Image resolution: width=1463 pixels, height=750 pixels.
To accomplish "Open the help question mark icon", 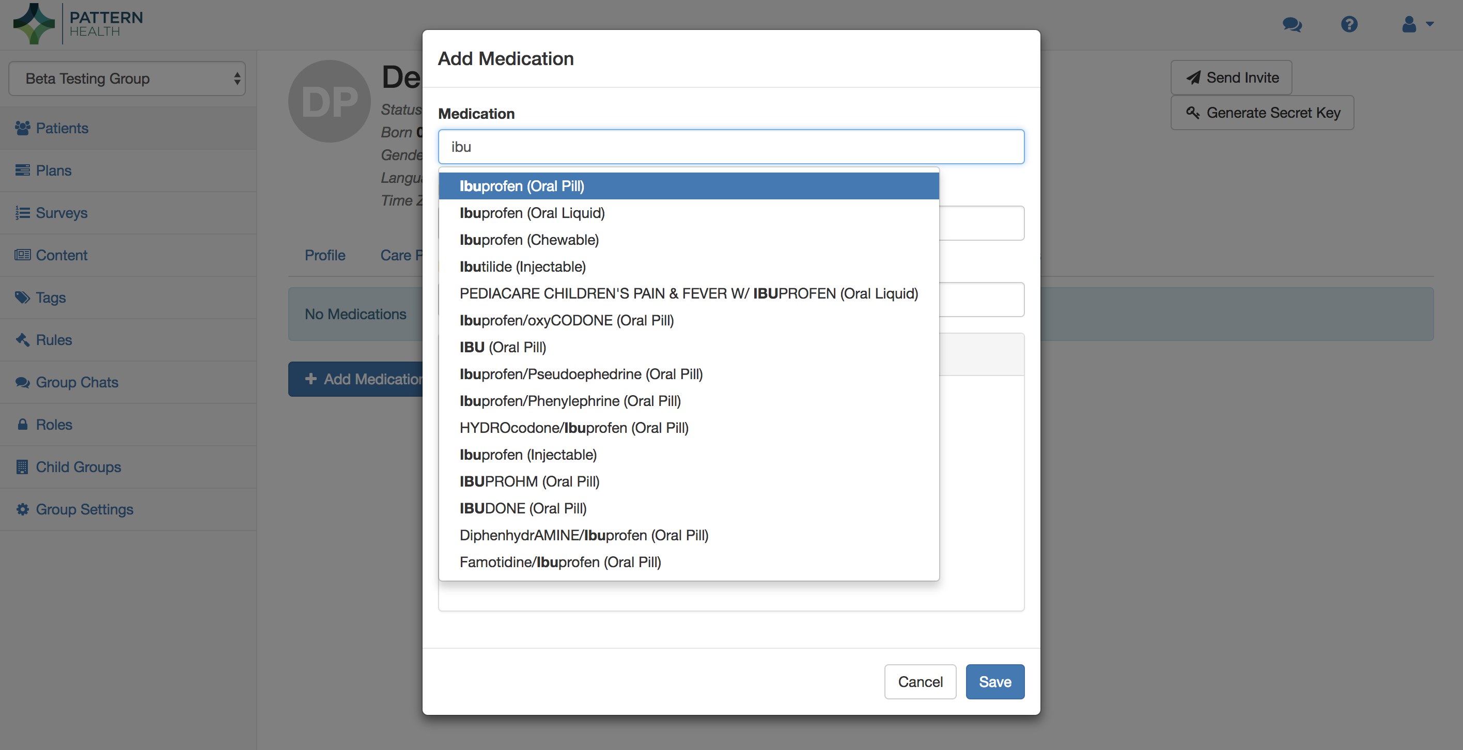I will (x=1349, y=24).
